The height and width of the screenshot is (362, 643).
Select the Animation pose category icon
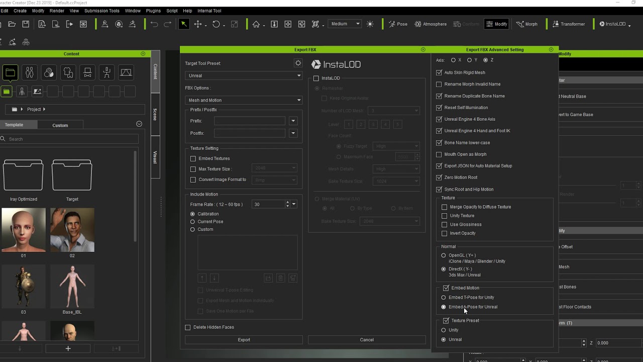106,73
